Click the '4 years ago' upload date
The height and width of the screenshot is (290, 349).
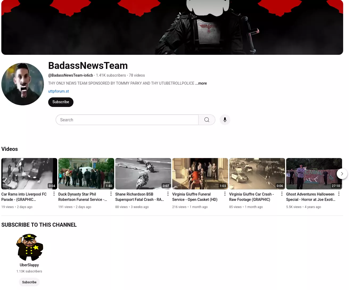pos(313,207)
